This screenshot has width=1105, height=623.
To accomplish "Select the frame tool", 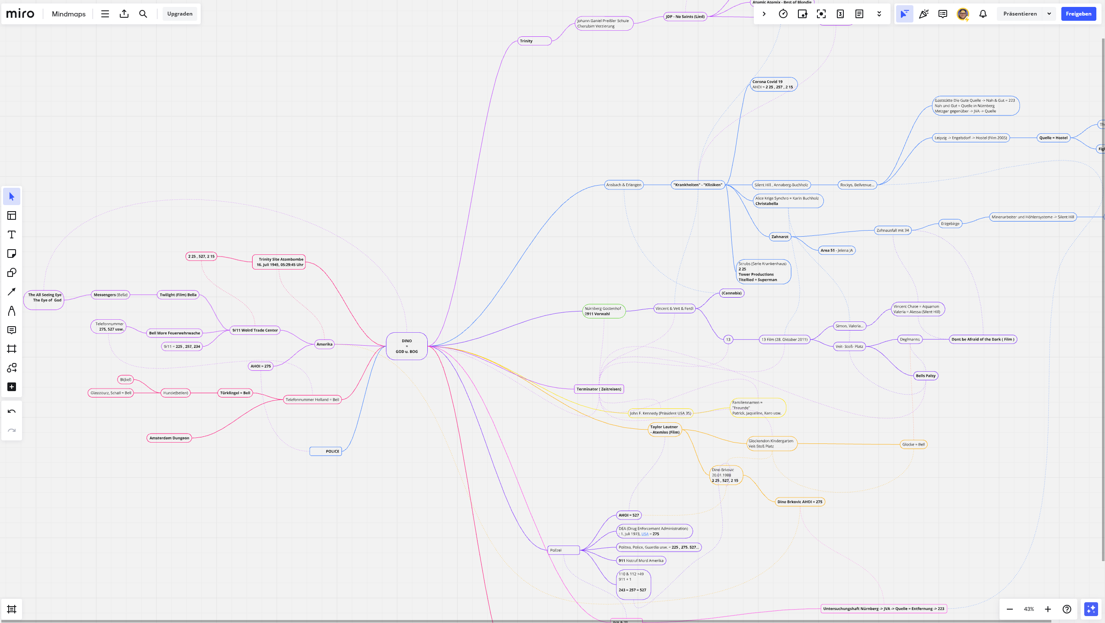I will [x=12, y=349].
